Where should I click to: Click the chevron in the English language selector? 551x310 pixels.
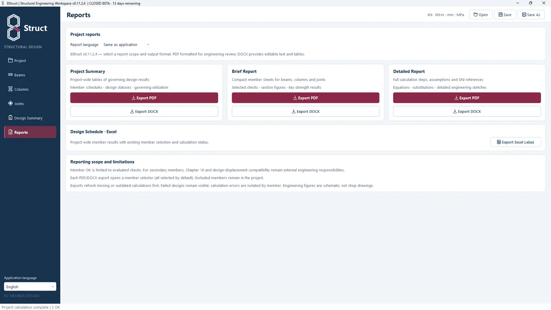(x=53, y=287)
